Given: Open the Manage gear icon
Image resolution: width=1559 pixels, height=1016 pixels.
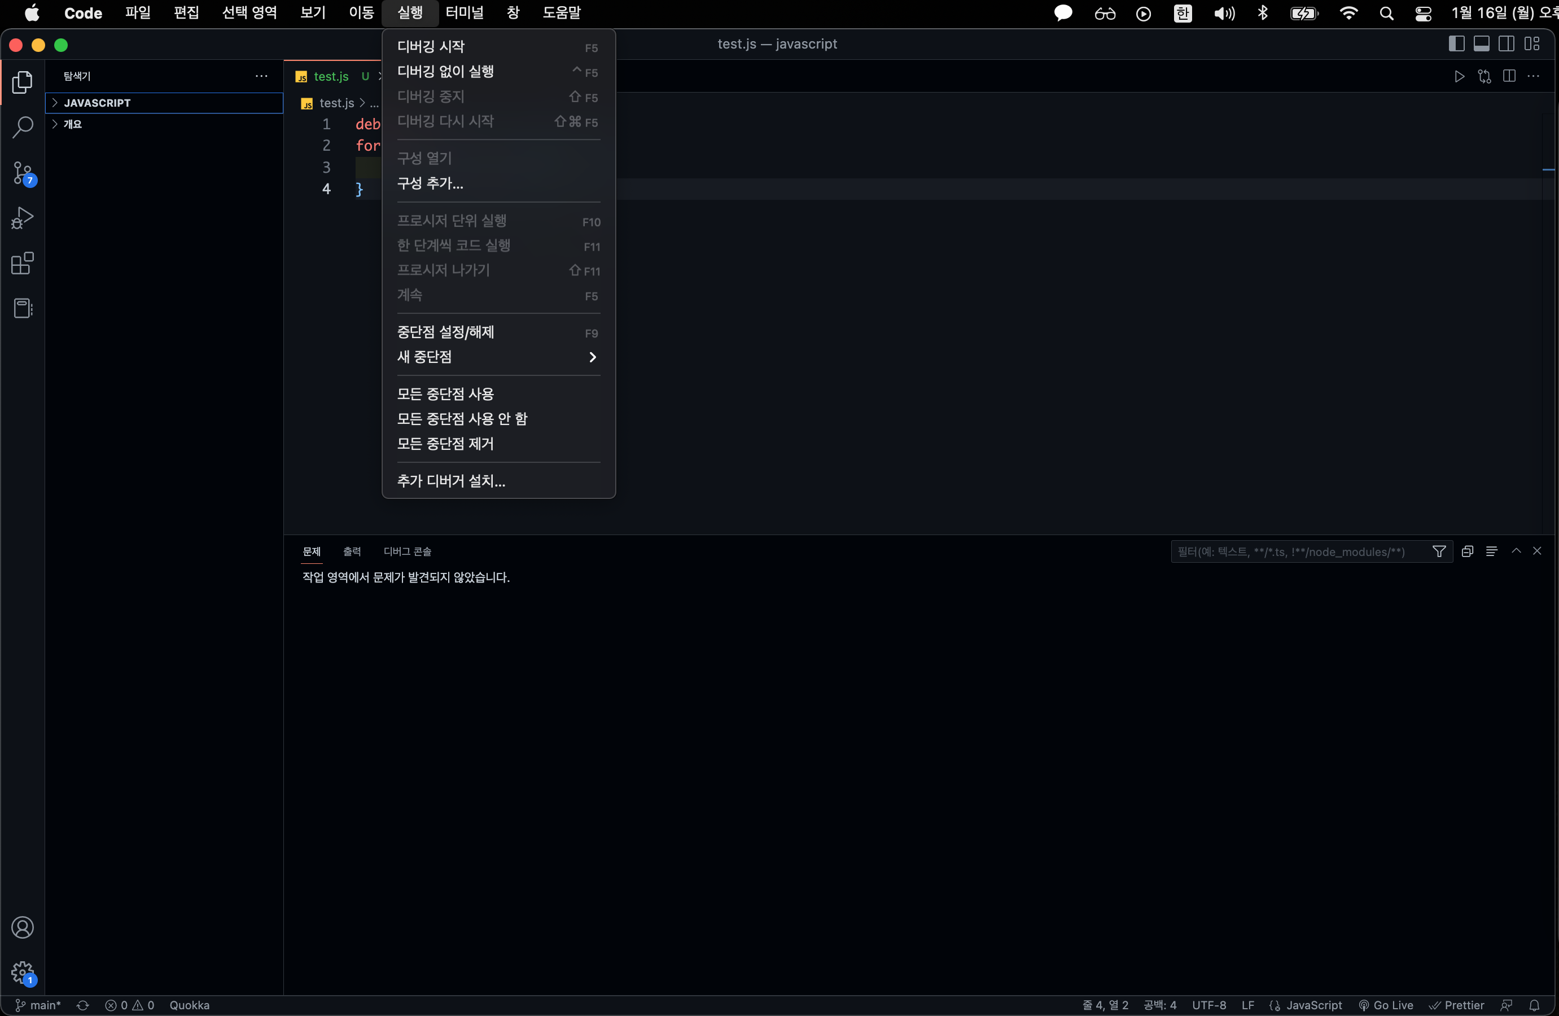Looking at the screenshot, I should coord(23,973).
